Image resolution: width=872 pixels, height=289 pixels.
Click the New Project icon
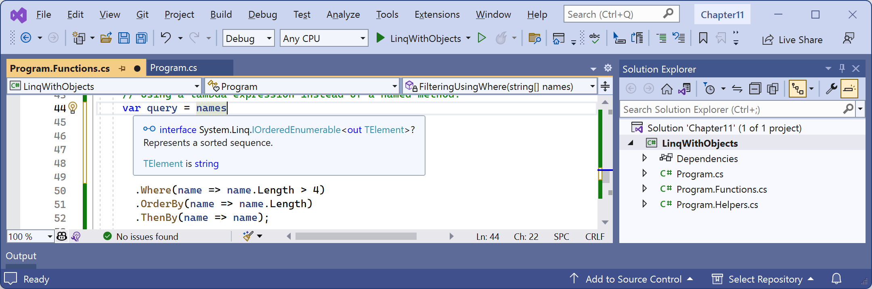coord(78,38)
